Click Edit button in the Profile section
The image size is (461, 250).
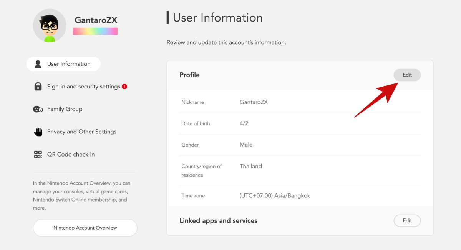(407, 75)
